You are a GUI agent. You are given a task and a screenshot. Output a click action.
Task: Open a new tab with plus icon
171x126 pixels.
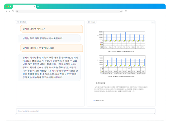[x=38, y=7]
